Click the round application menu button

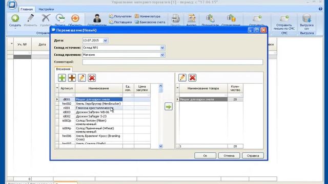point(12,5)
